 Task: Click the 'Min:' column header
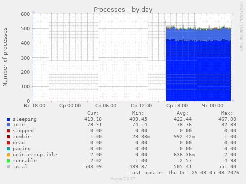(x=138, y=113)
